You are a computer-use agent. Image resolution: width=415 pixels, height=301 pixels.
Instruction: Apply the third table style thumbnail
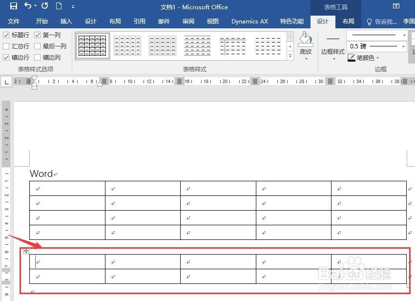163,45
